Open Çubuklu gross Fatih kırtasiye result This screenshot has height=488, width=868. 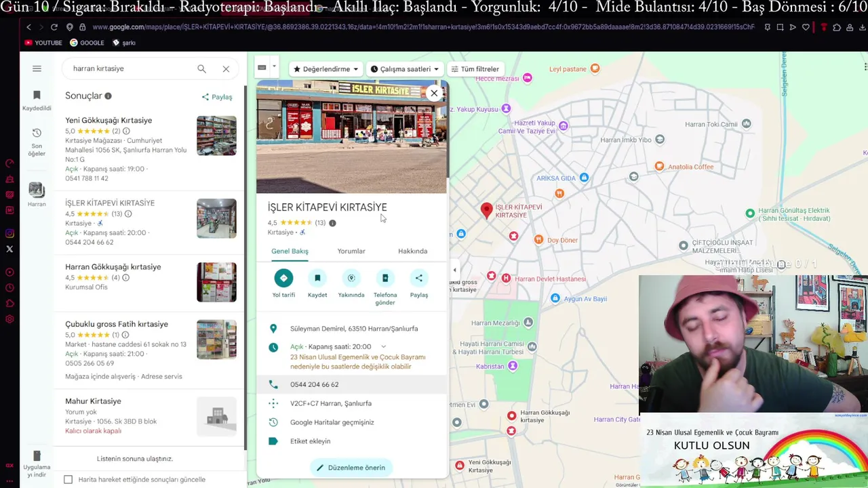117,325
